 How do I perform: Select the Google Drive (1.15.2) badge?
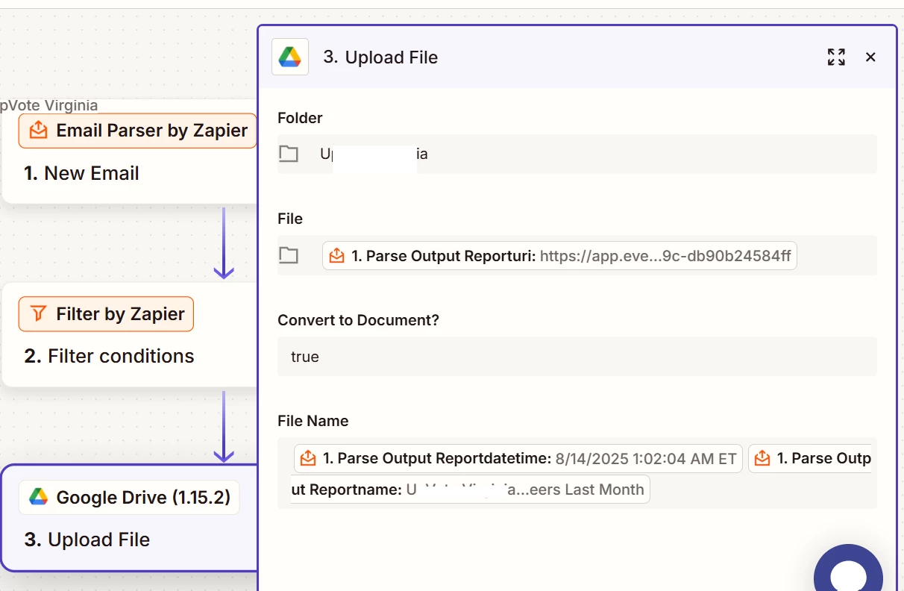[129, 498]
